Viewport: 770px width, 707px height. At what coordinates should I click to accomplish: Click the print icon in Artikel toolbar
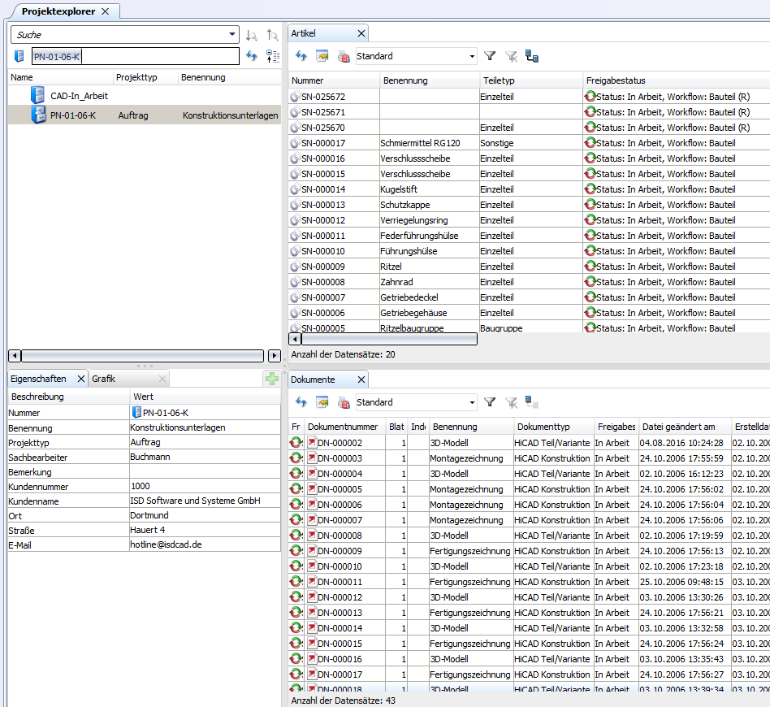pos(344,56)
